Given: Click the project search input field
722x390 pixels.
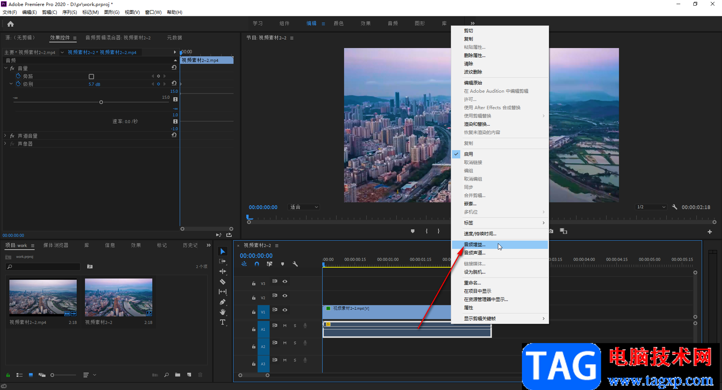Looking at the screenshot, I should (x=43, y=267).
